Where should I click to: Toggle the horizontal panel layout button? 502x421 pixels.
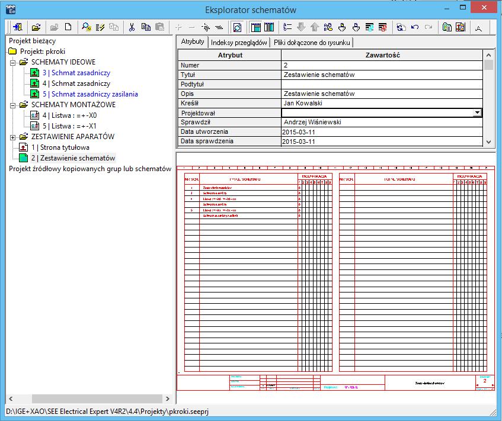[256, 27]
